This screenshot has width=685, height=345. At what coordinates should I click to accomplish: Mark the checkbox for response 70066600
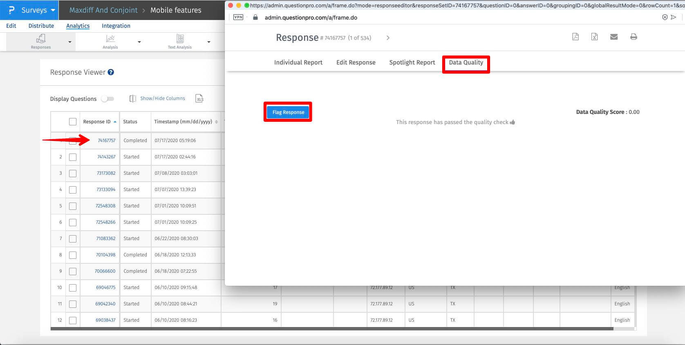click(73, 271)
